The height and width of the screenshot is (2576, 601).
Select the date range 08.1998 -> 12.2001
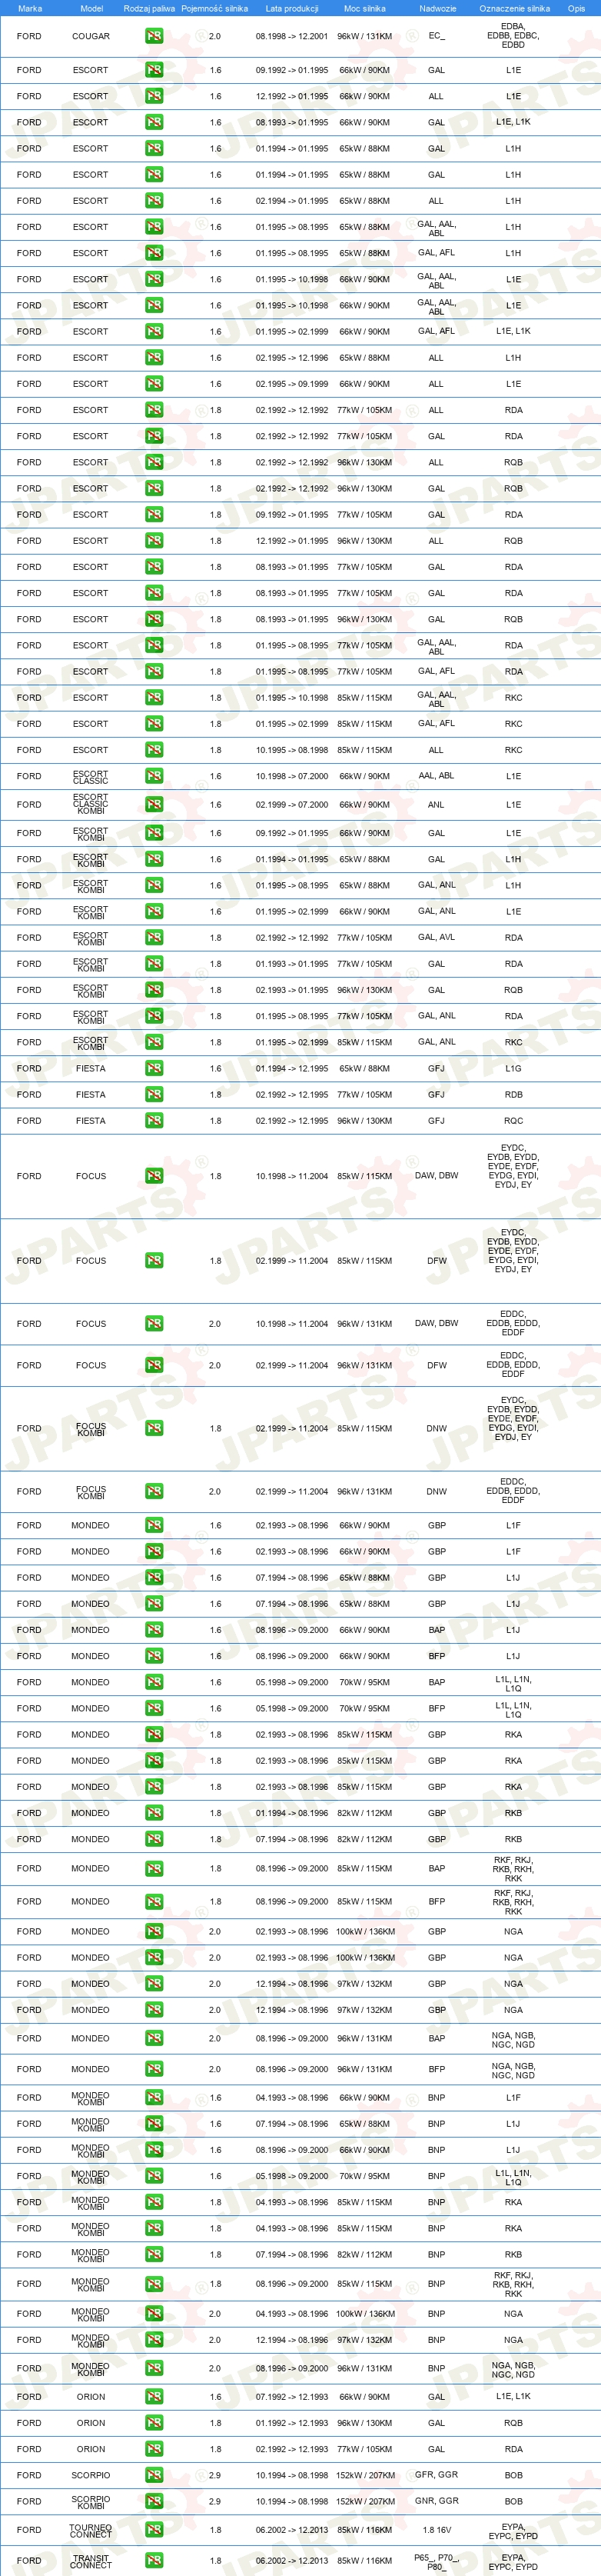coord(291,36)
